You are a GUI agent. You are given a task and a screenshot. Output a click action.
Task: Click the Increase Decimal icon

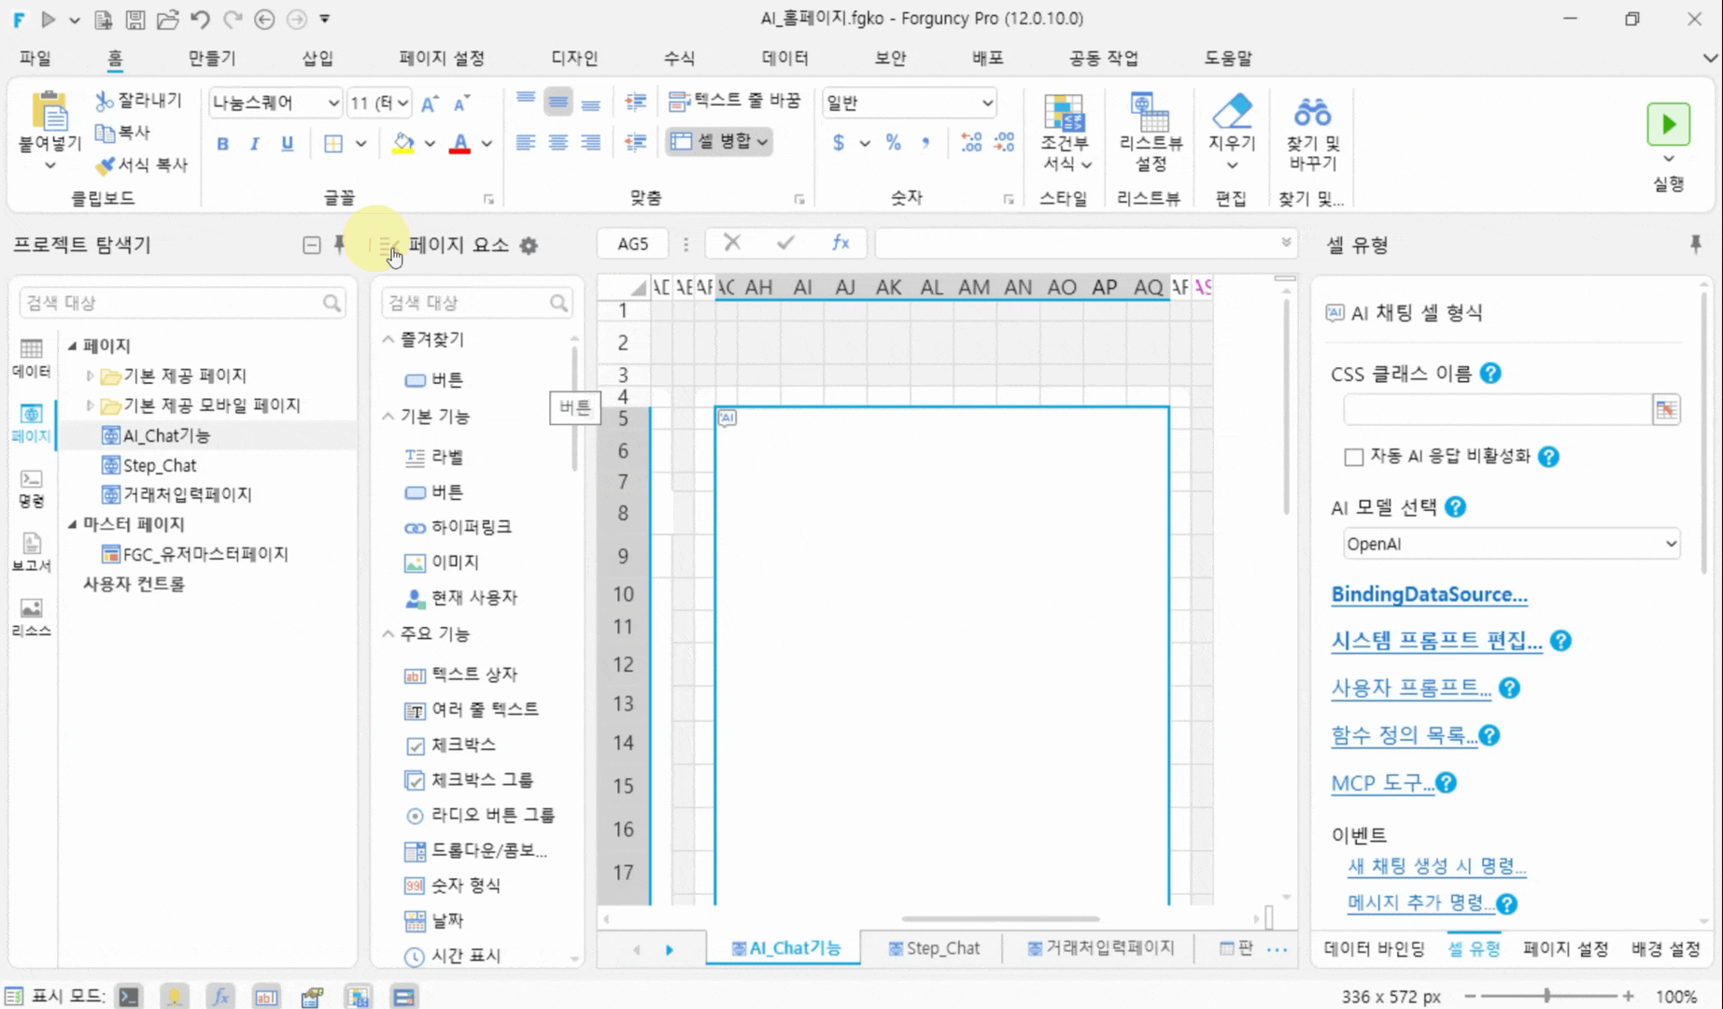pos(971,143)
